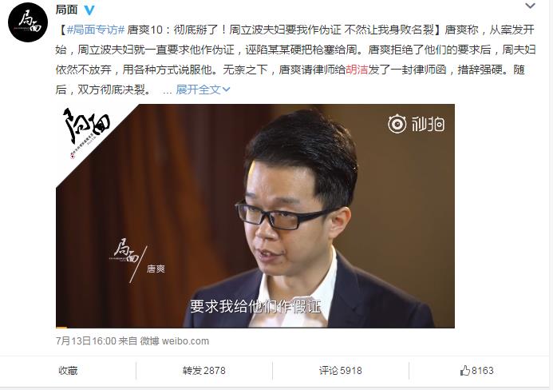This screenshot has width=553, height=390.
Task: Click the blue verified V badge
Action: [89, 10]
